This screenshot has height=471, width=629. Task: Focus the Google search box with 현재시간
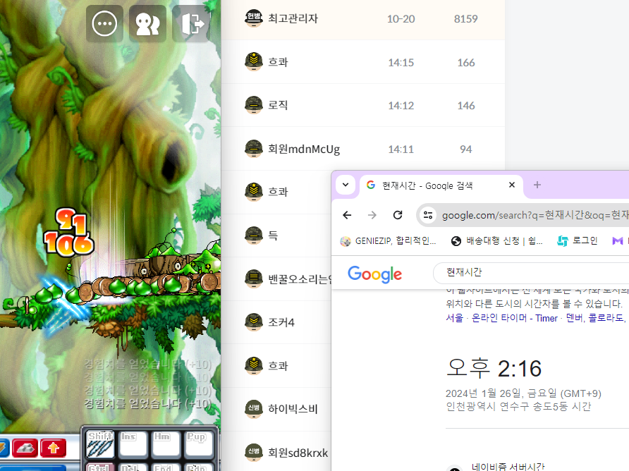(x=529, y=272)
